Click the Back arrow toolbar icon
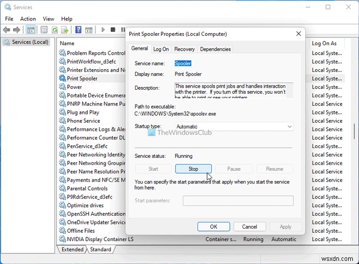This screenshot has height=264, width=359. point(7,30)
